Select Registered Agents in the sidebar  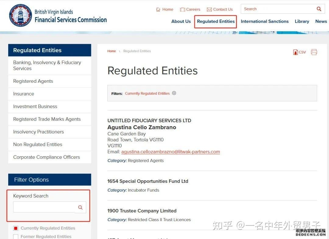point(33,81)
